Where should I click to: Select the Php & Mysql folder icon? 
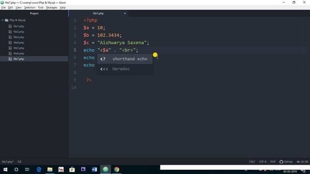tap(6, 20)
